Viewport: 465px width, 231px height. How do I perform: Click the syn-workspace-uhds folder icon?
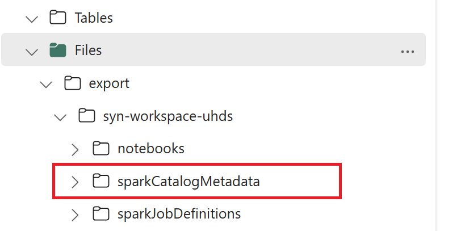pos(86,116)
